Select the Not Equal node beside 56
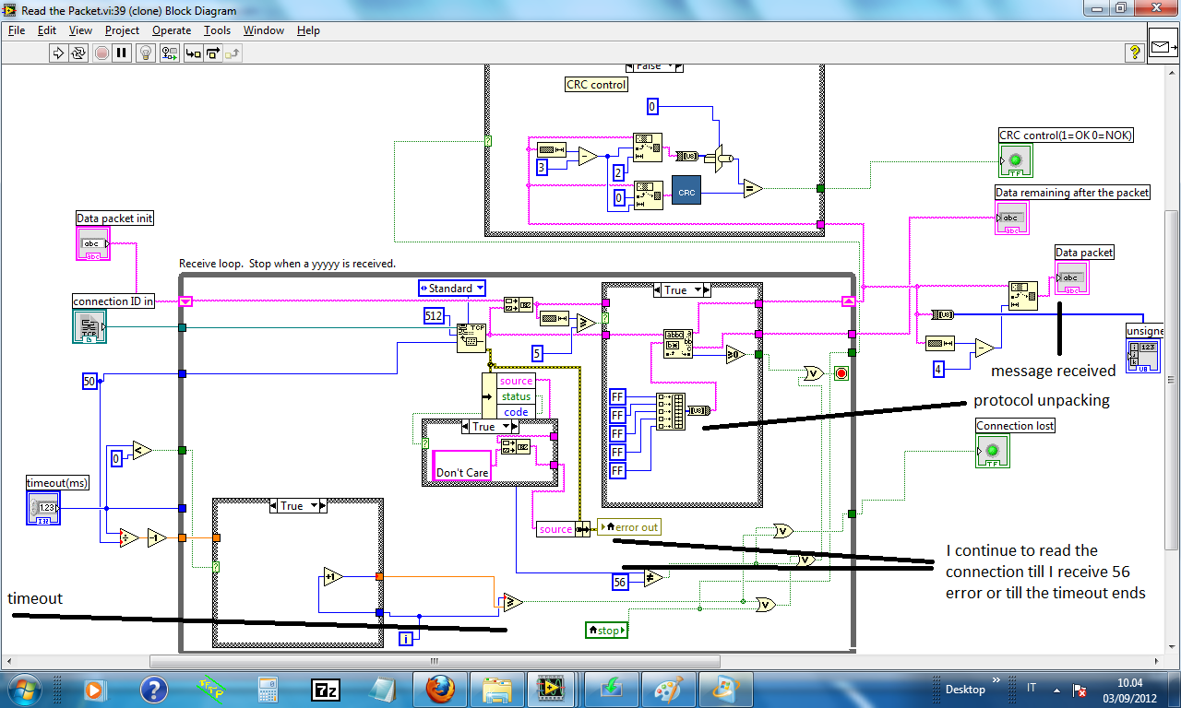The height and width of the screenshot is (708, 1181). pos(653,578)
